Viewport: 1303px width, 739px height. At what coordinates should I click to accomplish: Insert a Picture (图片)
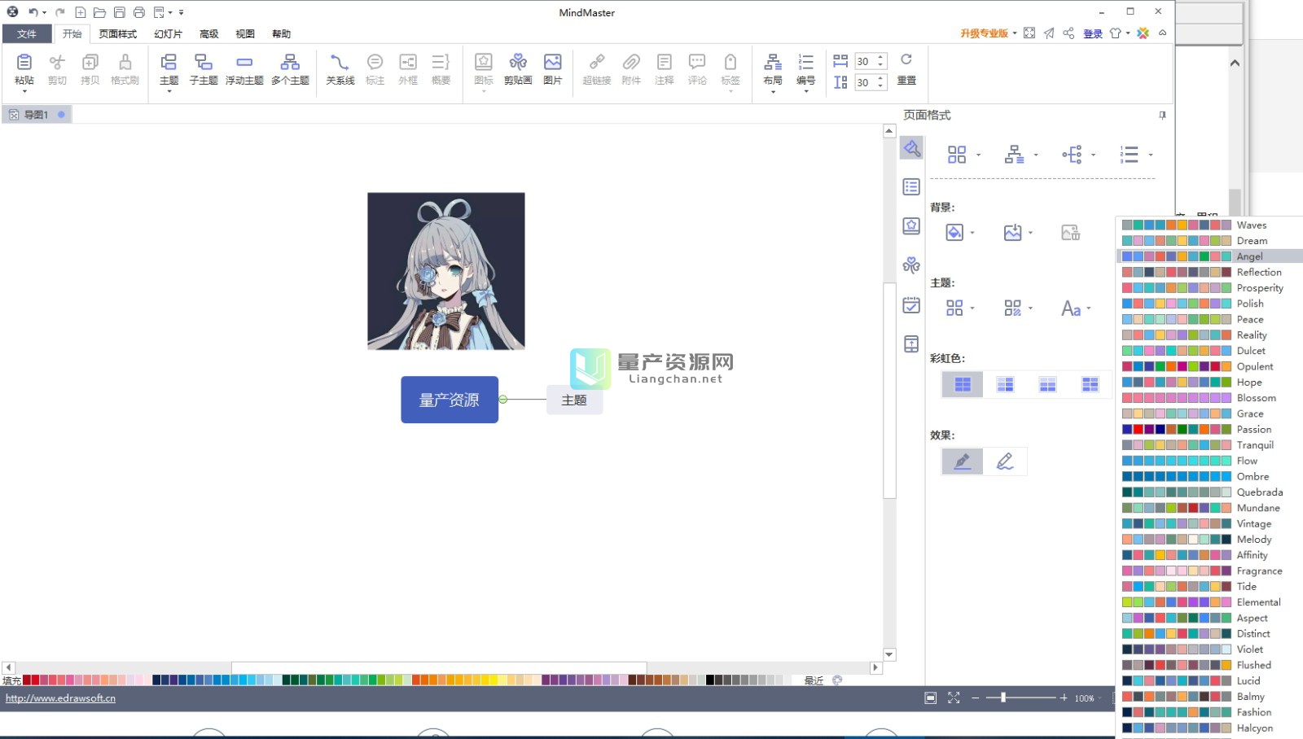553,63
